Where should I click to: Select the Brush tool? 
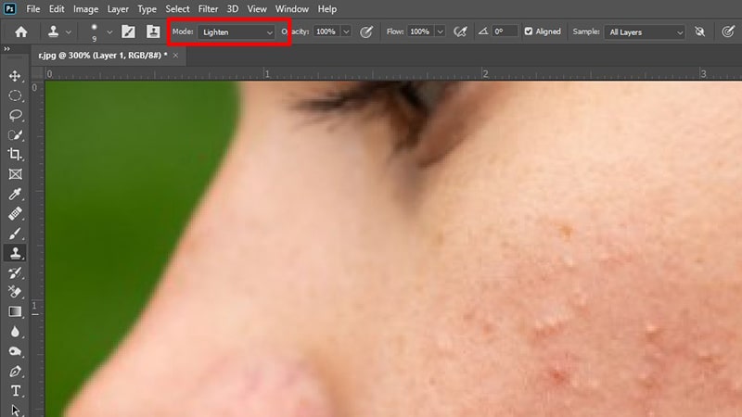[15, 234]
